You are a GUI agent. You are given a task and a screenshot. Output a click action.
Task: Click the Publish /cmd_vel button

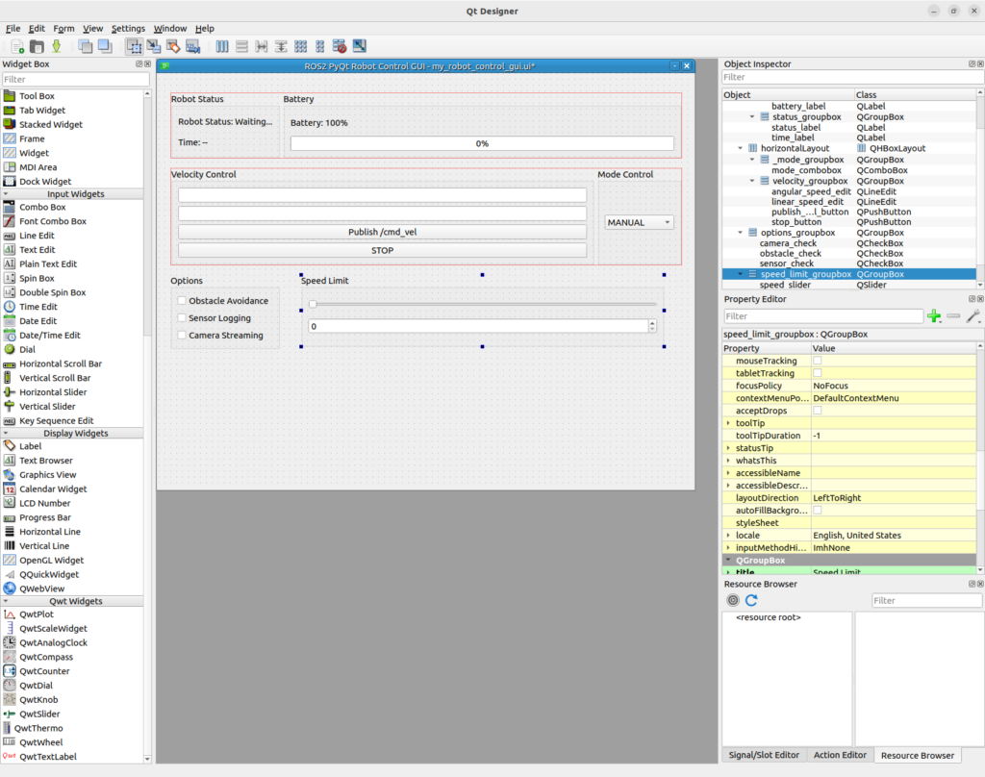click(382, 232)
